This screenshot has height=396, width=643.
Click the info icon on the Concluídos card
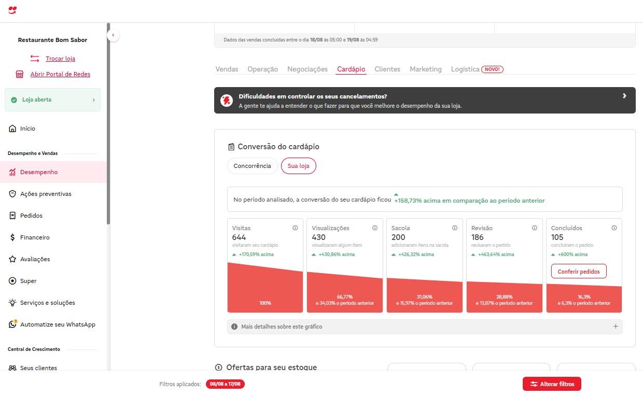click(614, 228)
